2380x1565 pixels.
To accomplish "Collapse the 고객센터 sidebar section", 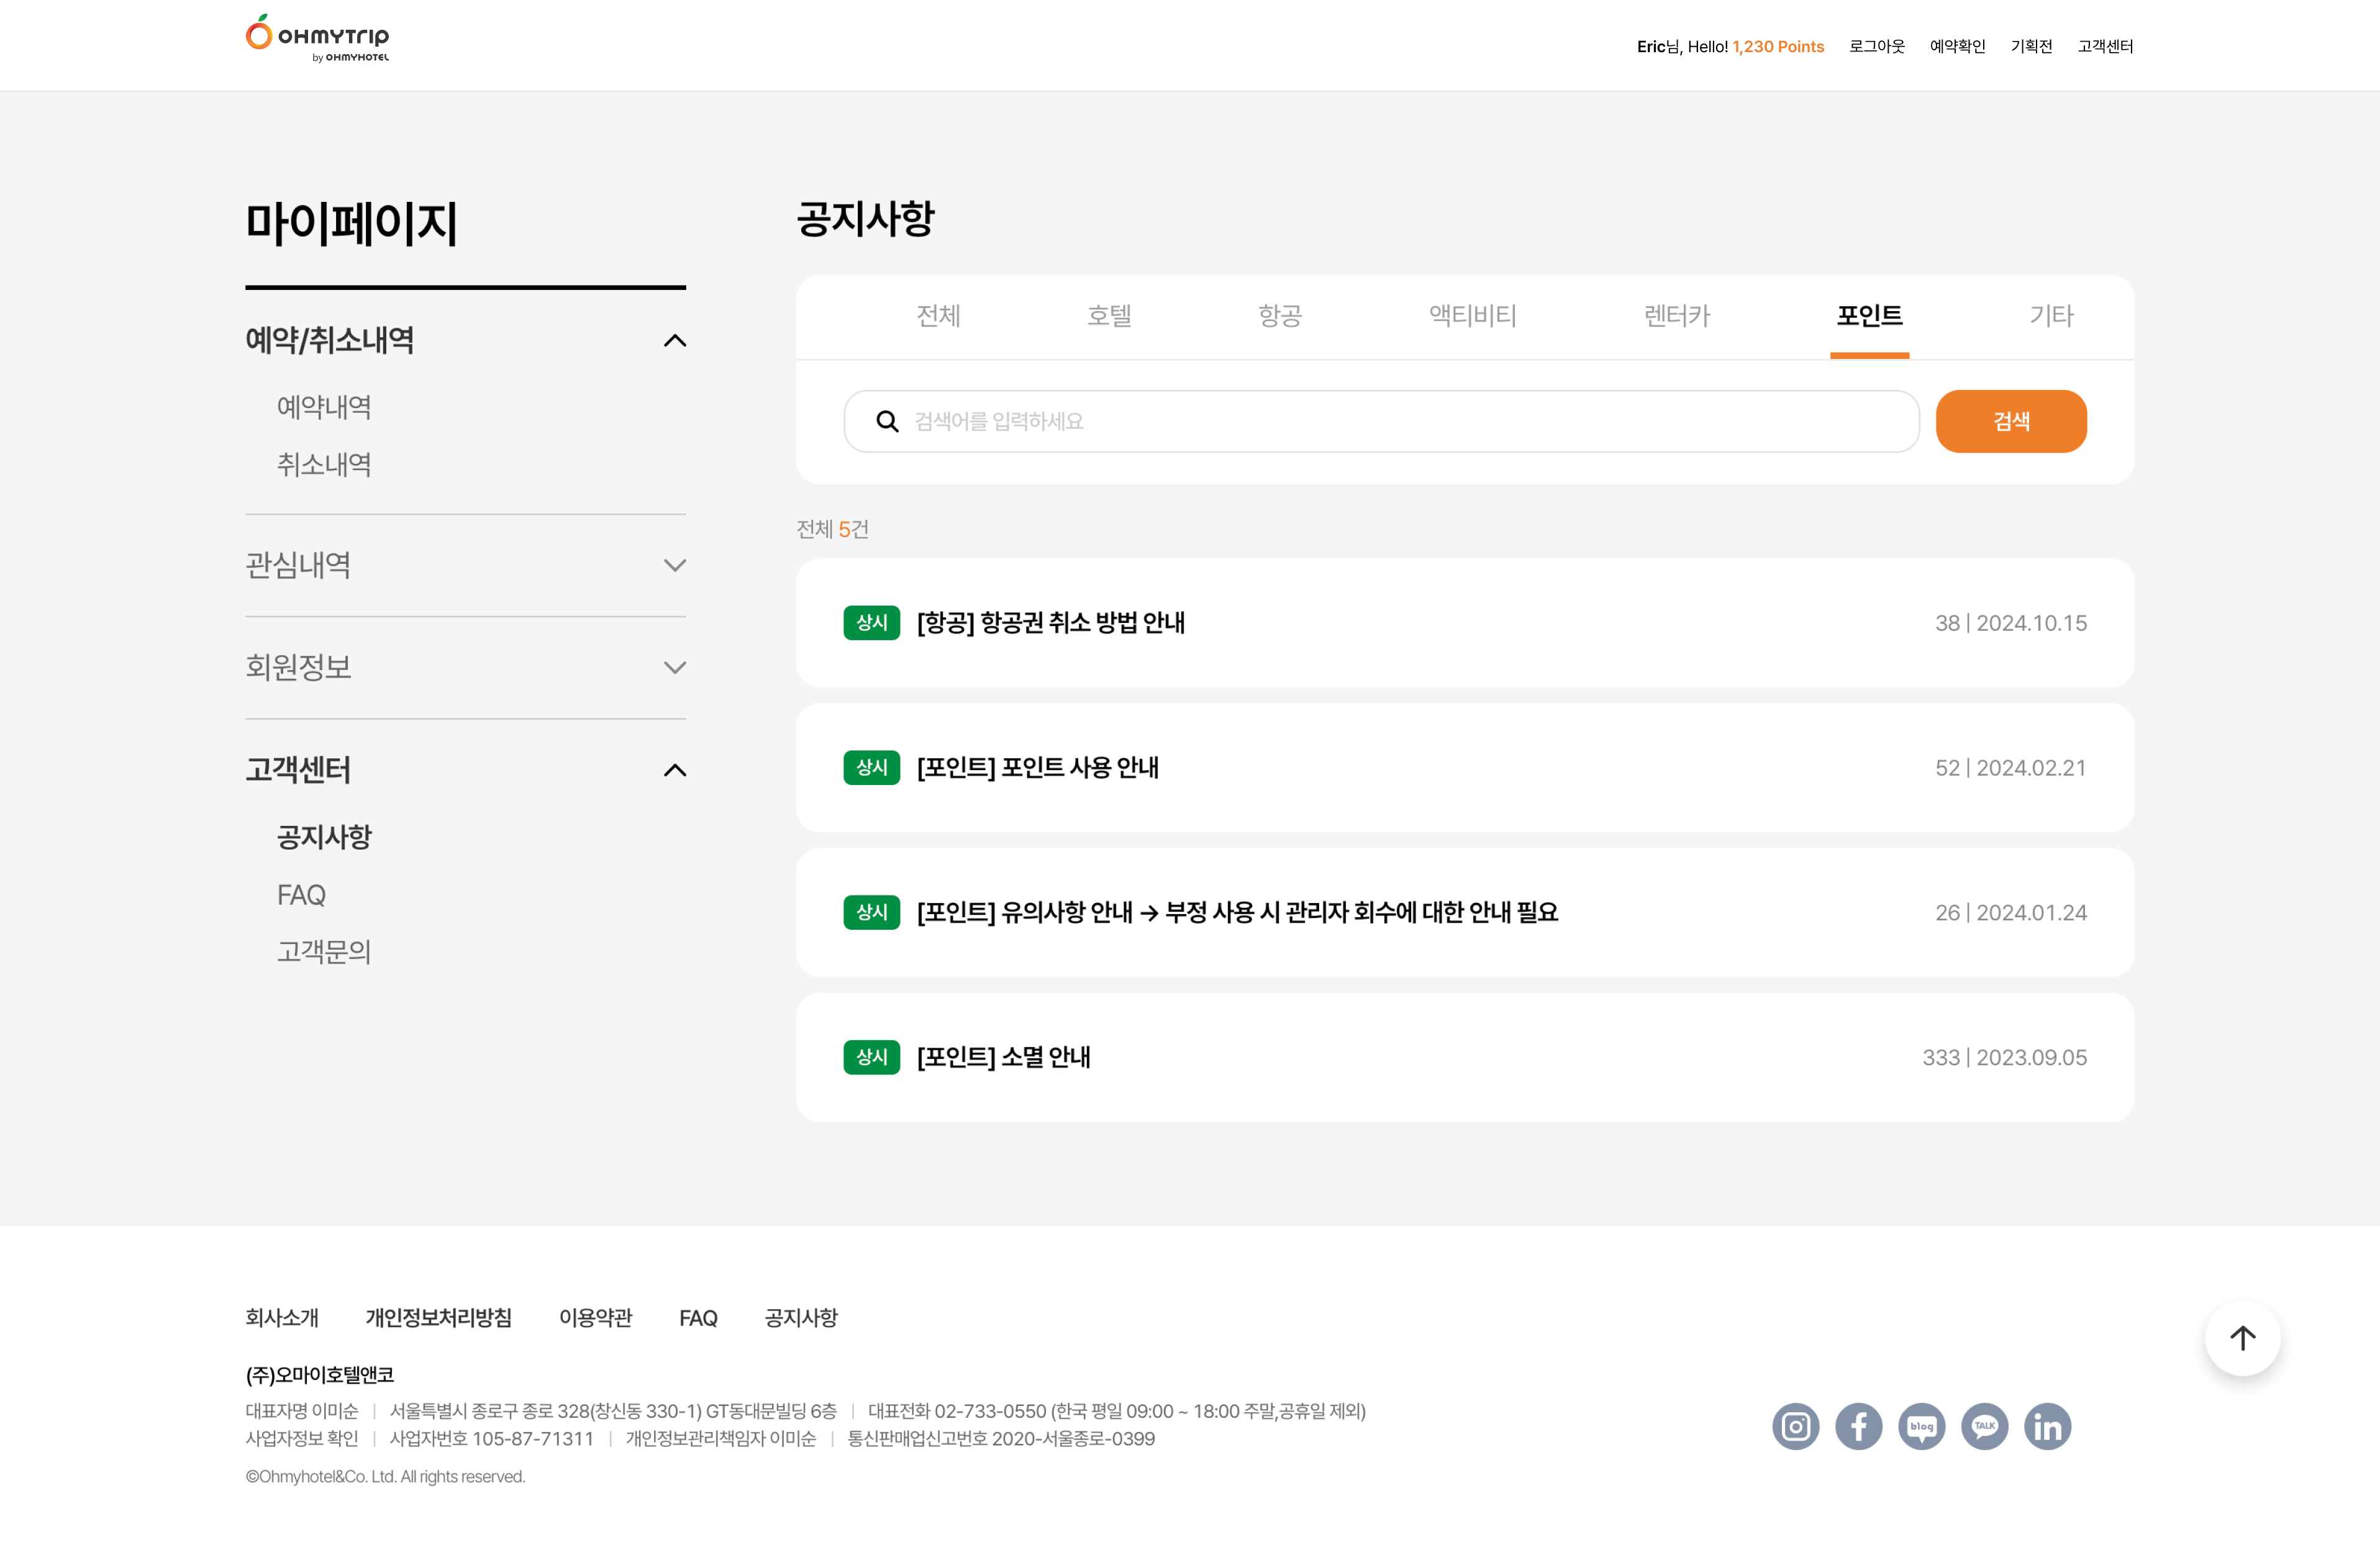I will (x=675, y=770).
